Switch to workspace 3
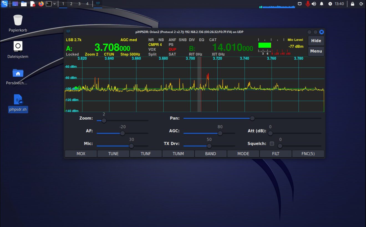366x227 pixels. pos(79,4)
